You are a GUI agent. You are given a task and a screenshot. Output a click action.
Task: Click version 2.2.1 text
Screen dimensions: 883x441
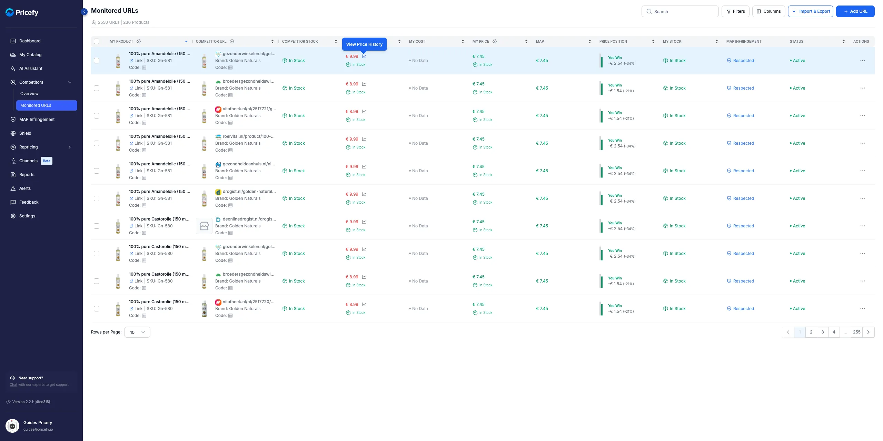(31, 402)
